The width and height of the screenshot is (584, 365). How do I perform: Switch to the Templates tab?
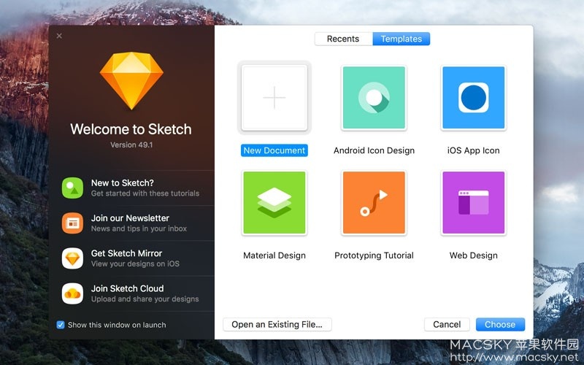pos(401,39)
